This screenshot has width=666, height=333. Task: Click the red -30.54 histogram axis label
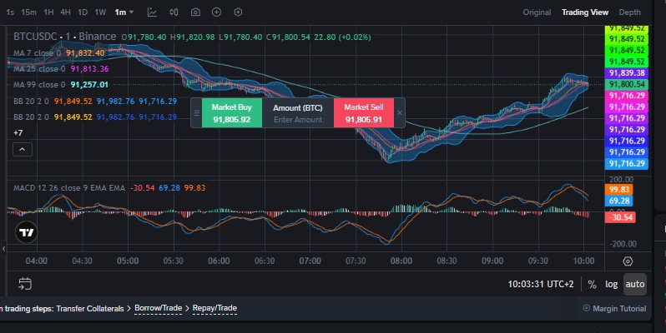620,217
